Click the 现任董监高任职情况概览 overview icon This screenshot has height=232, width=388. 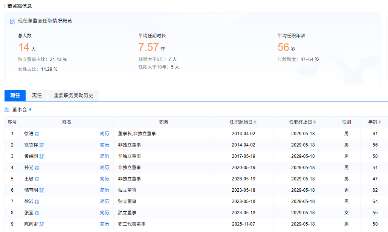pos(13,21)
